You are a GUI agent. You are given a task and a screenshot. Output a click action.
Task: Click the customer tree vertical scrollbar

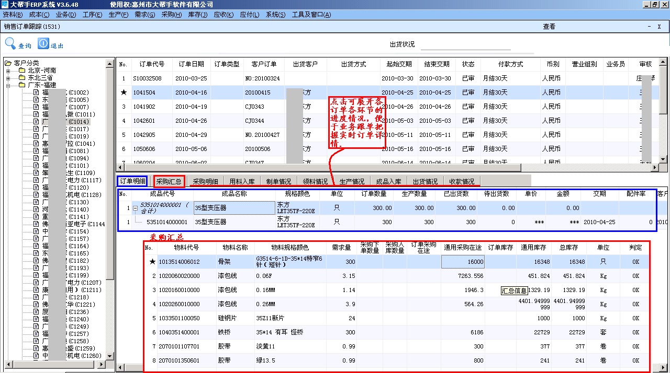[x=110, y=211]
